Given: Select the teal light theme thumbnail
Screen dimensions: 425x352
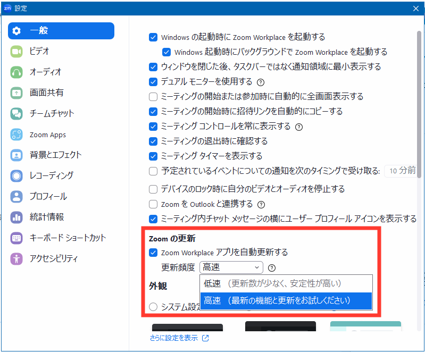Looking at the screenshot, I should (x=365, y=326).
